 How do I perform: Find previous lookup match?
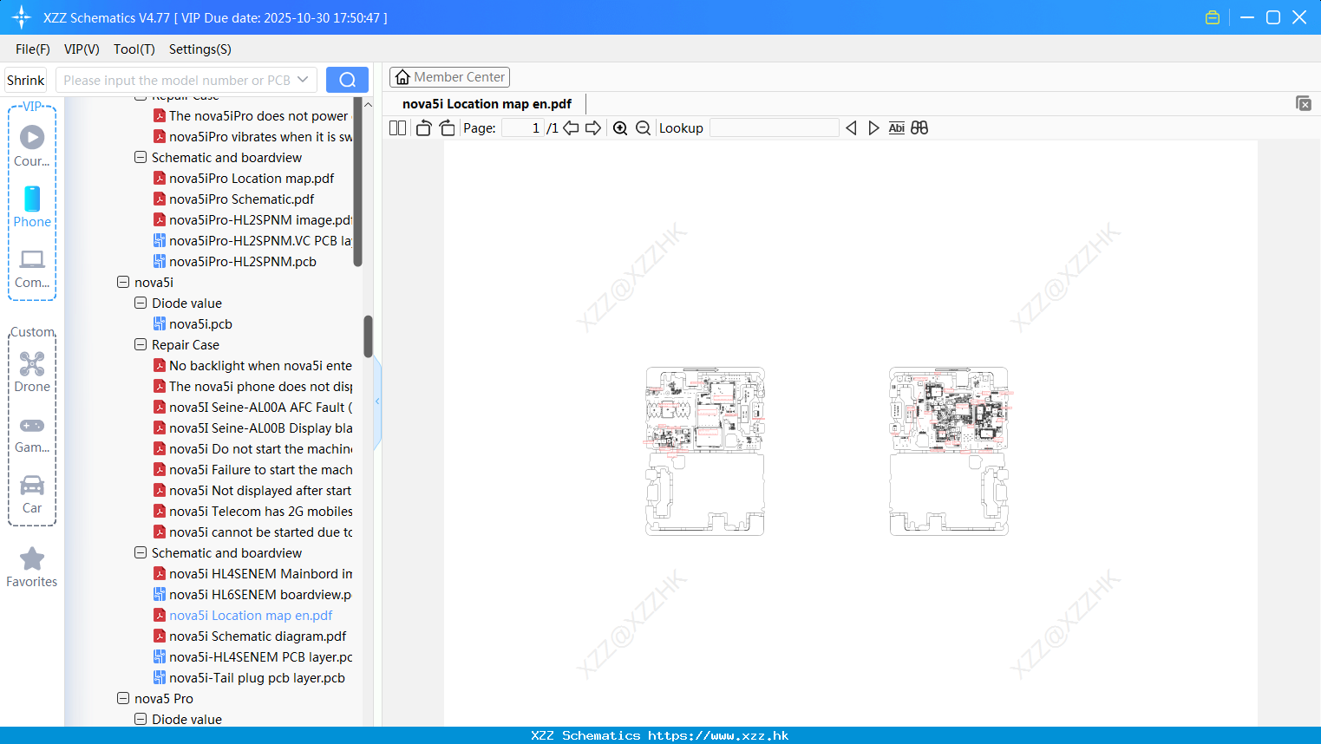point(851,128)
